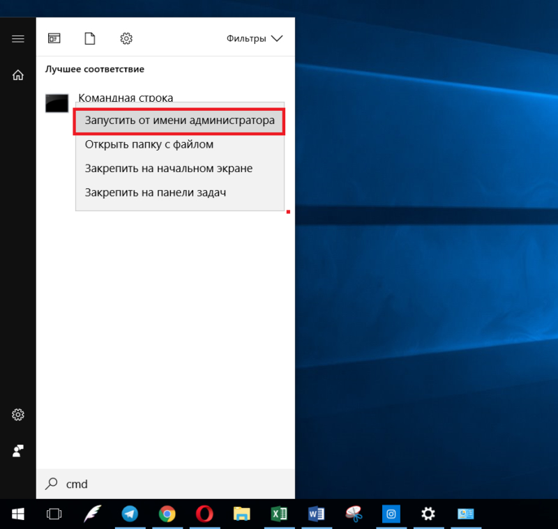Select Открыть папку с файлом
The width and height of the screenshot is (558, 529).
pyautogui.click(x=179, y=145)
